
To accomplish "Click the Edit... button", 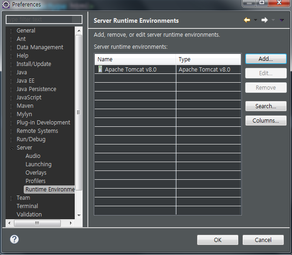I will [x=266, y=73].
